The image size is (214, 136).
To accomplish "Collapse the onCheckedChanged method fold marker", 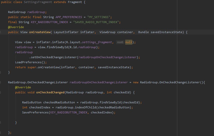I will click(x=0, y=92).
